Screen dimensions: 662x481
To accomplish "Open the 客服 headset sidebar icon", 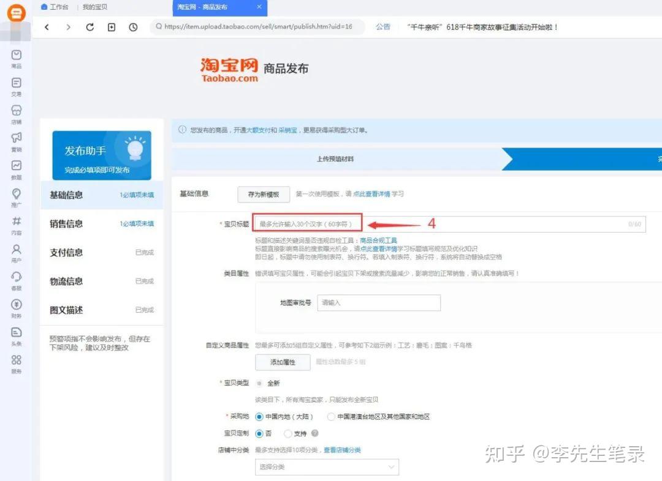I will coord(17,281).
